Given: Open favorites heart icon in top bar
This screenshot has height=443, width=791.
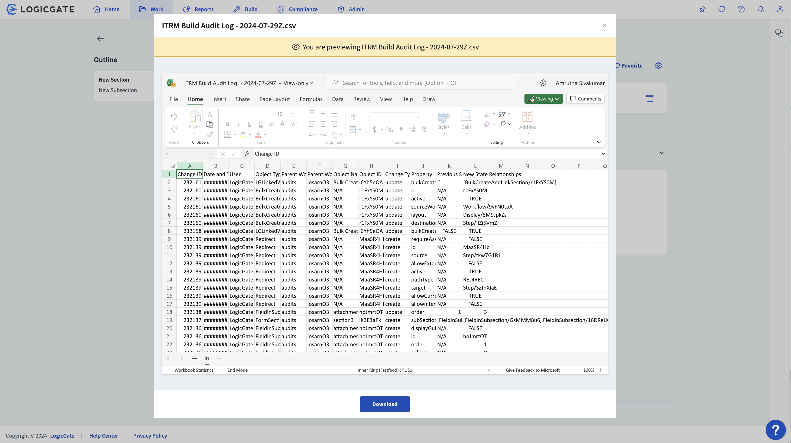Looking at the screenshot, I should (722, 9).
